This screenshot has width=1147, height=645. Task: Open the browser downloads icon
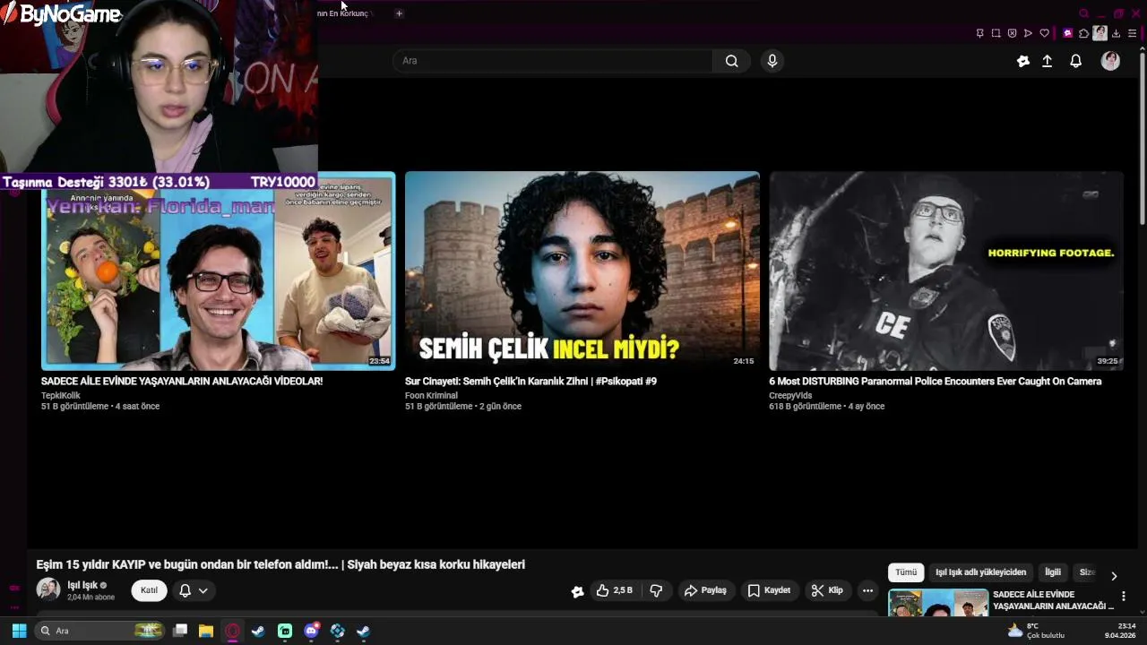tap(1116, 33)
